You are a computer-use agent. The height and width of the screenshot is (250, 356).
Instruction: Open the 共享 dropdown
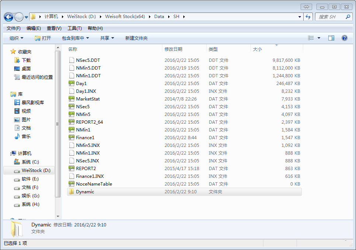coord(107,38)
